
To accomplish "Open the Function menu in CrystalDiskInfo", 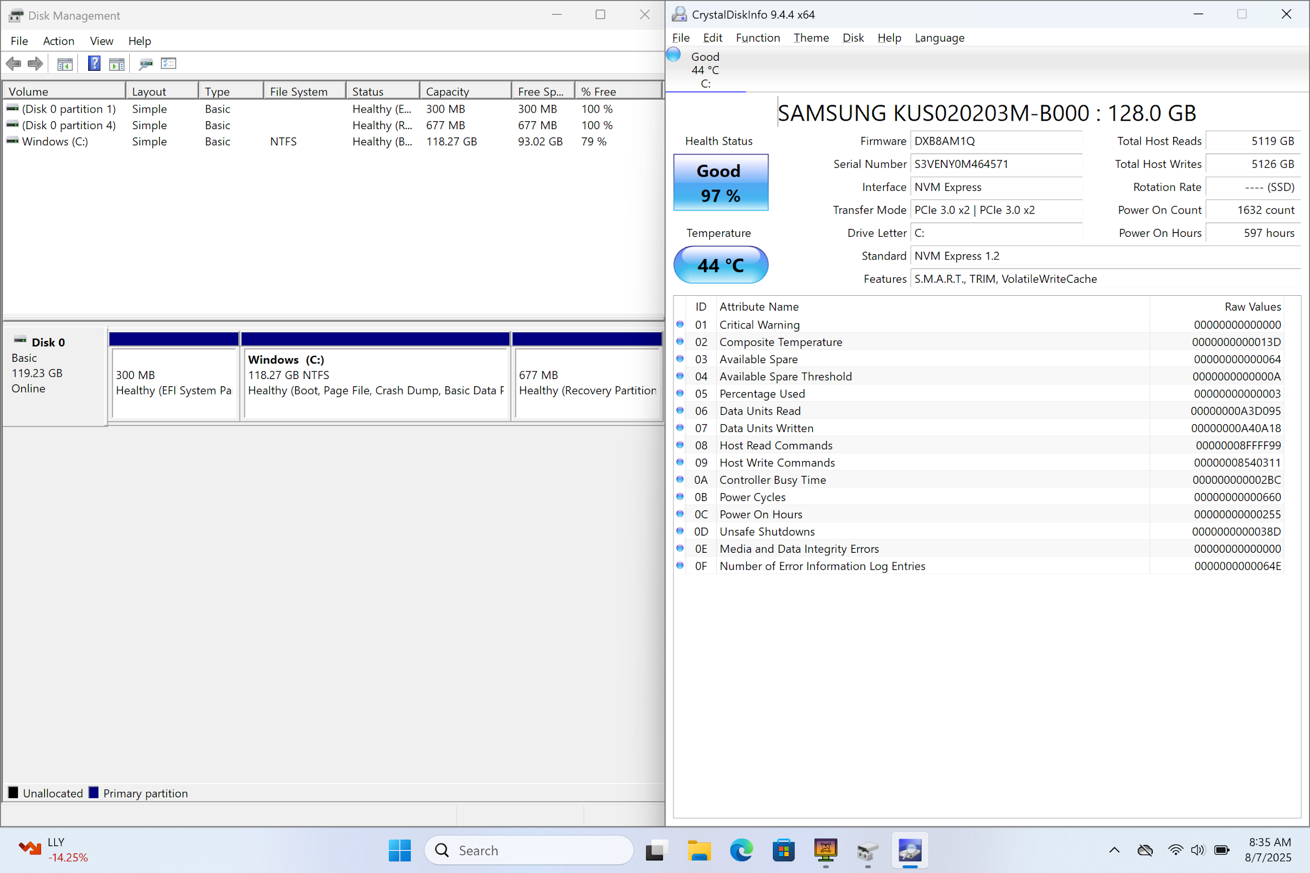I will tap(757, 38).
